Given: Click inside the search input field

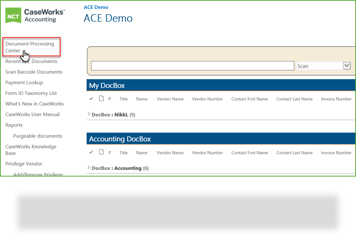Looking at the screenshot, I should [x=193, y=66].
